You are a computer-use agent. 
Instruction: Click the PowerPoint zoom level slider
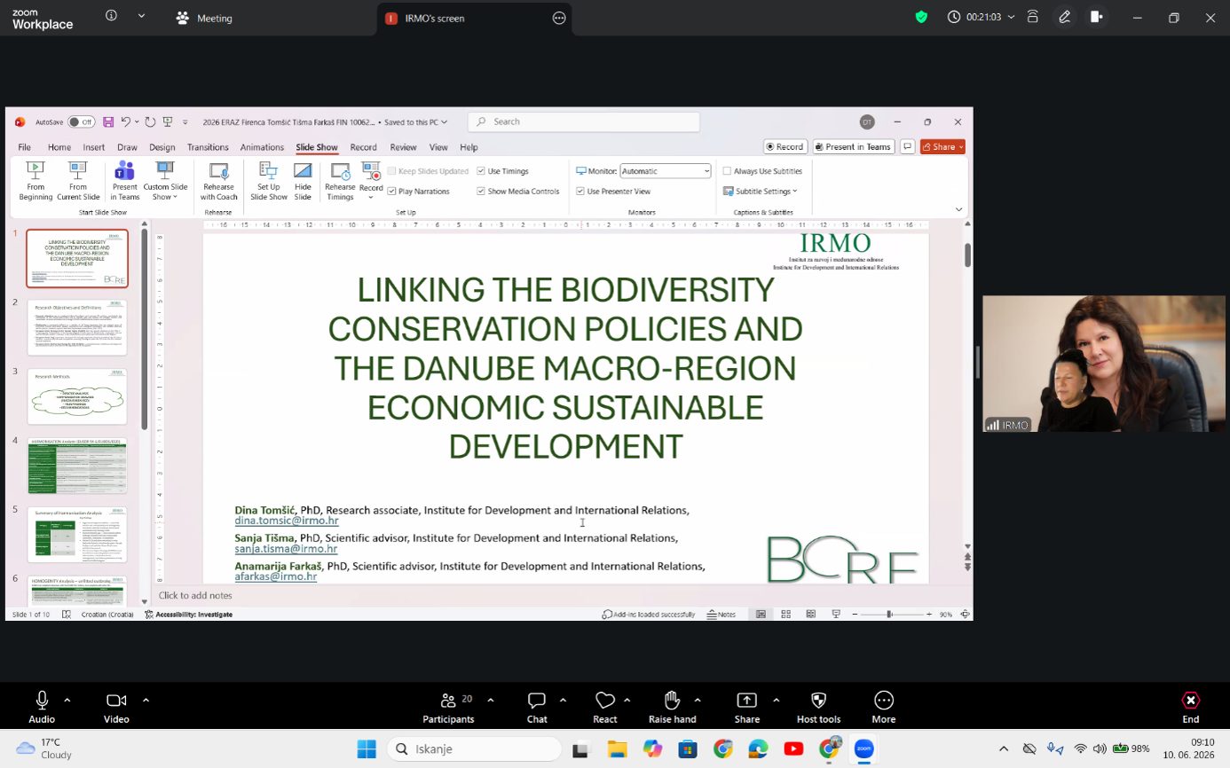[x=888, y=615]
